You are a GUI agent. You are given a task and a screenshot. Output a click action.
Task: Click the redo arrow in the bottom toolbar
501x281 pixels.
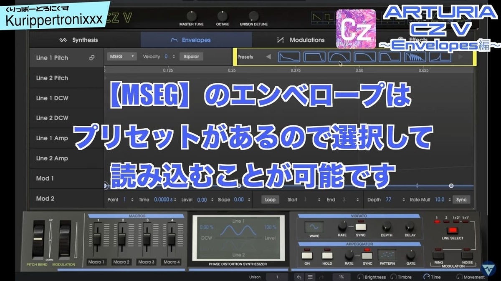321,277
